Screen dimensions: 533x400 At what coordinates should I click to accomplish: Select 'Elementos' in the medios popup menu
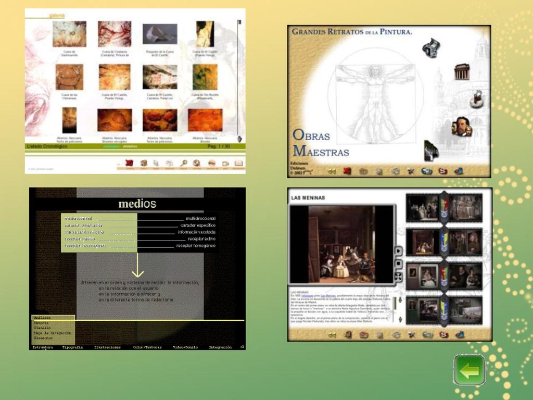[43, 338]
